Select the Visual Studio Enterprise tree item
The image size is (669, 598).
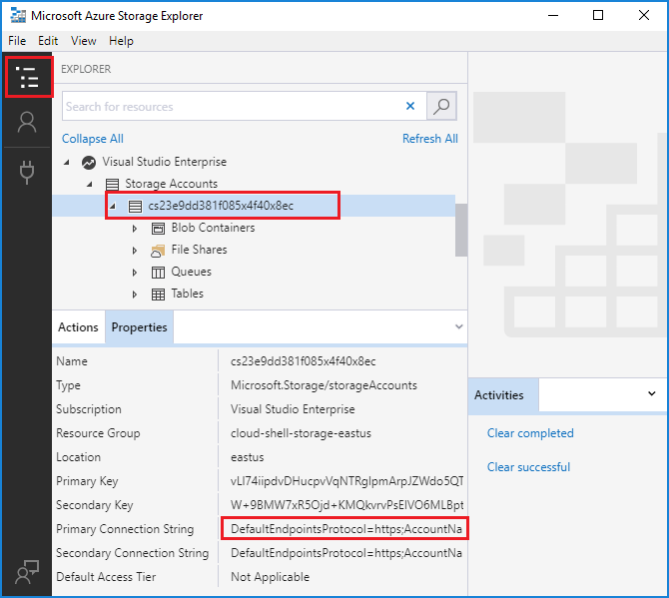[165, 162]
